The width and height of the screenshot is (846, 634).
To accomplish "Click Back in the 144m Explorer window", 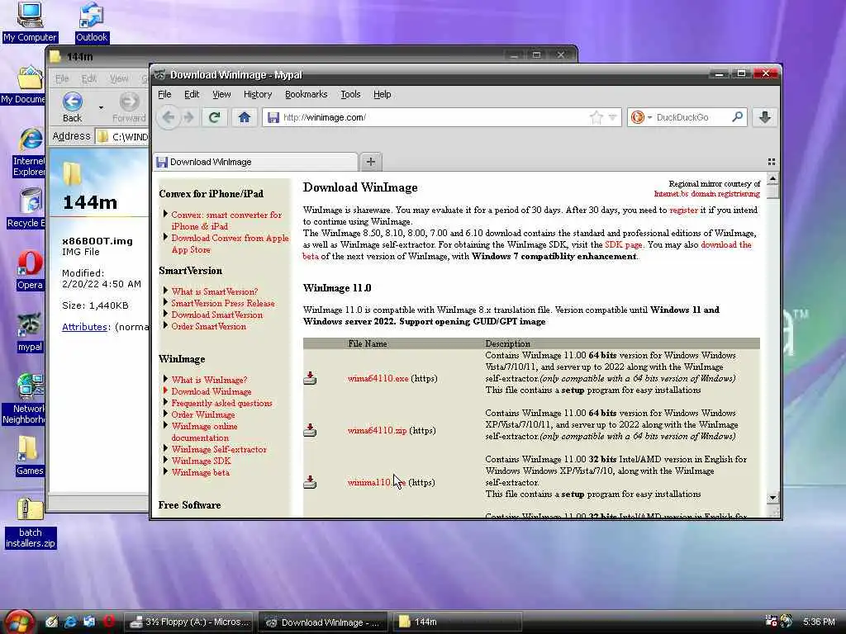I will pyautogui.click(x=73, y=106).
